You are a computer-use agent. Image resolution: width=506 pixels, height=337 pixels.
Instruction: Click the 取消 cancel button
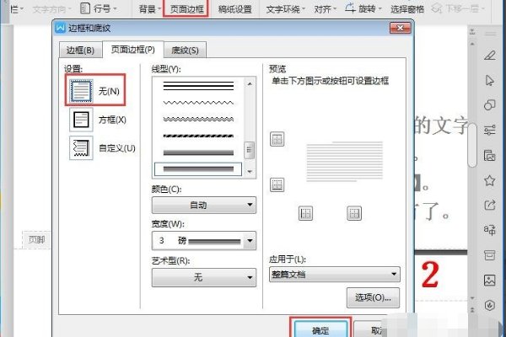(x=371, y=330)
